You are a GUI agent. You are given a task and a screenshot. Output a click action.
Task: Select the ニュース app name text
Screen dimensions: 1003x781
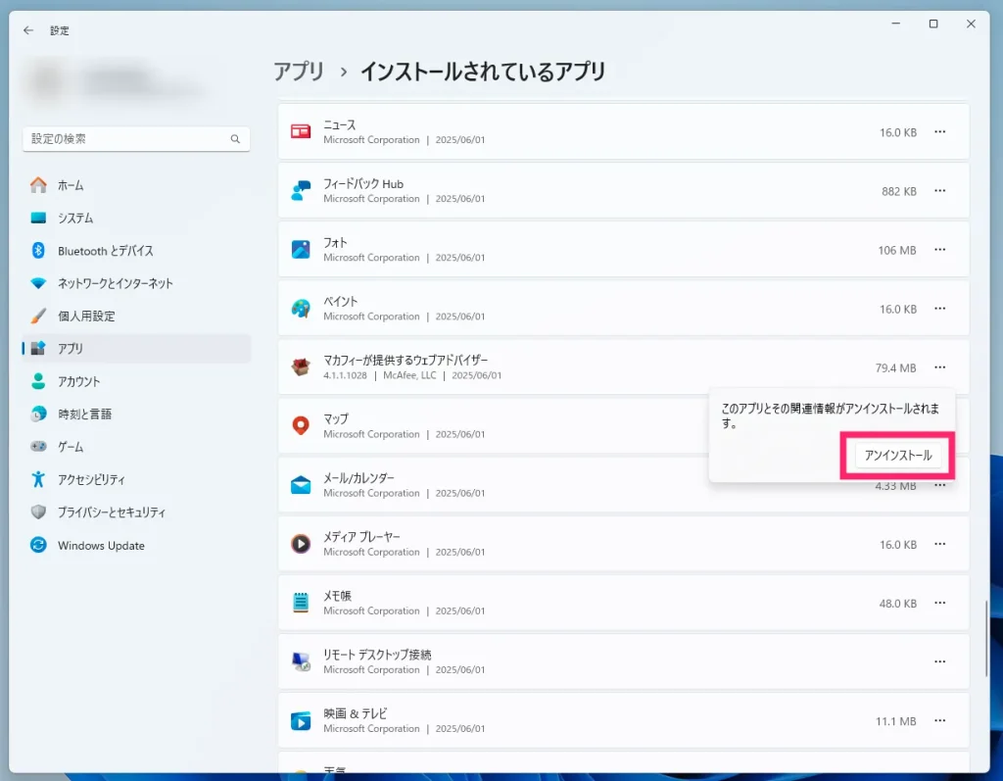[339, 124]
